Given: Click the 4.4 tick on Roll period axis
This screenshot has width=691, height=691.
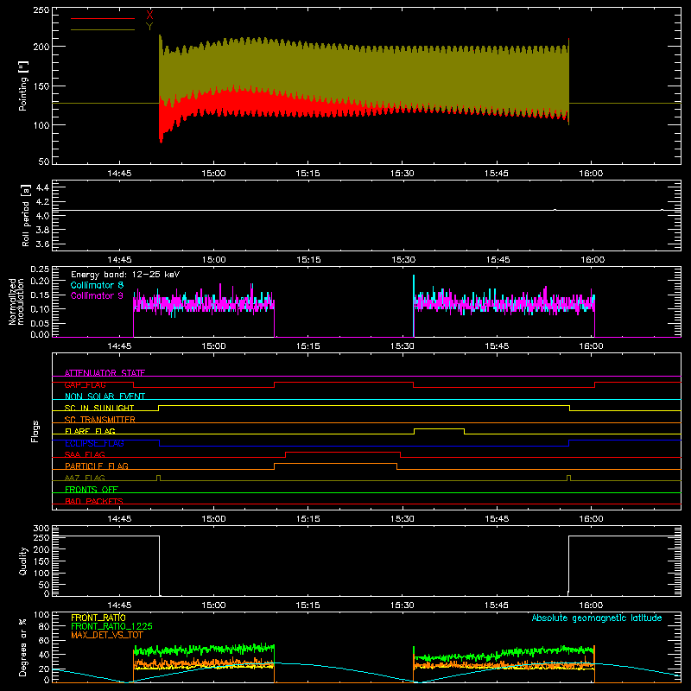Looking at the screenshot, I should point(42,187).
